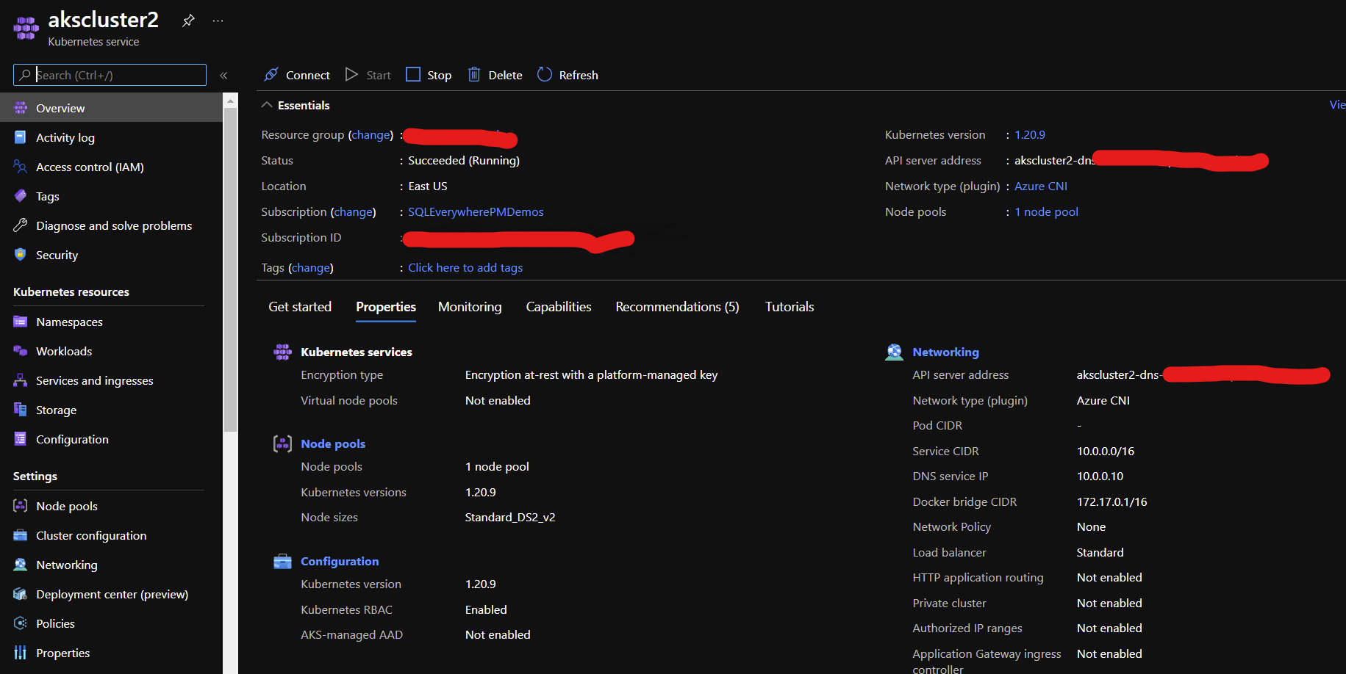Collapse the left navigation pane with chevron
Viewport: 1346px width, 674px height.
click(x=224, y=75)
